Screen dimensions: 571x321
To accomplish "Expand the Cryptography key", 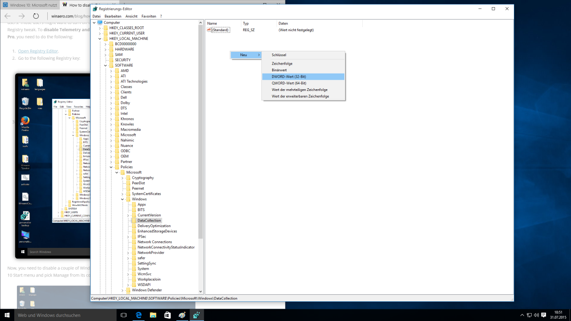I will [122, 177].
